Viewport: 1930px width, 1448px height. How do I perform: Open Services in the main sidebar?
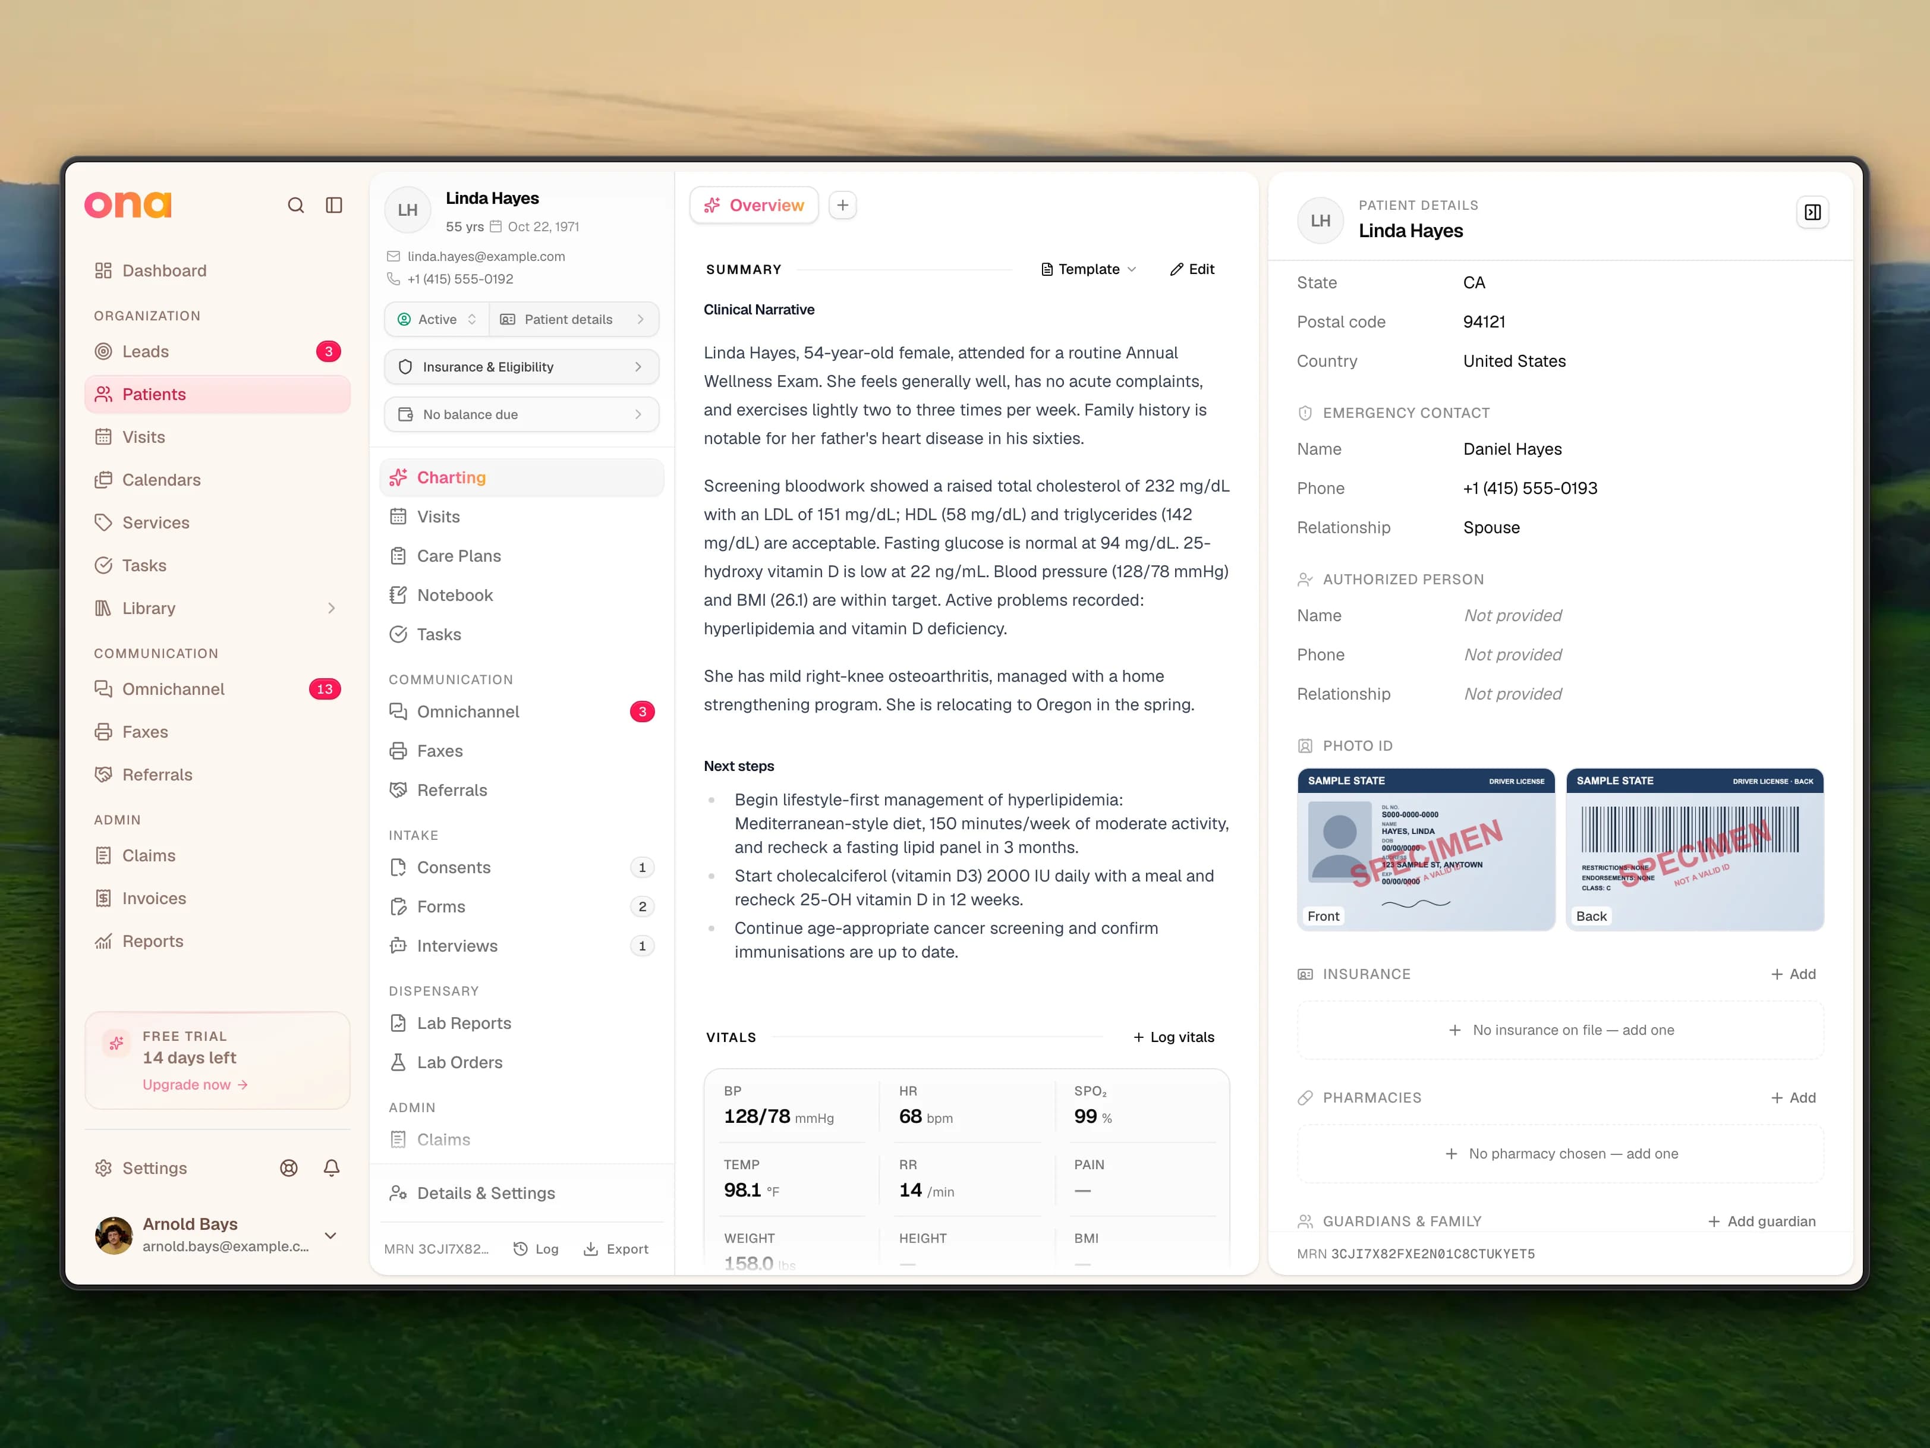coord(218,522)
